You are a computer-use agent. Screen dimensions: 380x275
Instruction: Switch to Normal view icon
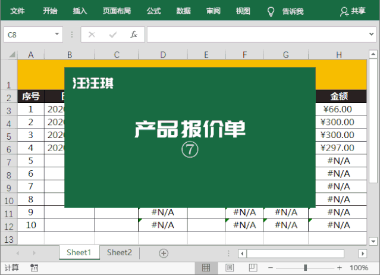[206, 268]
